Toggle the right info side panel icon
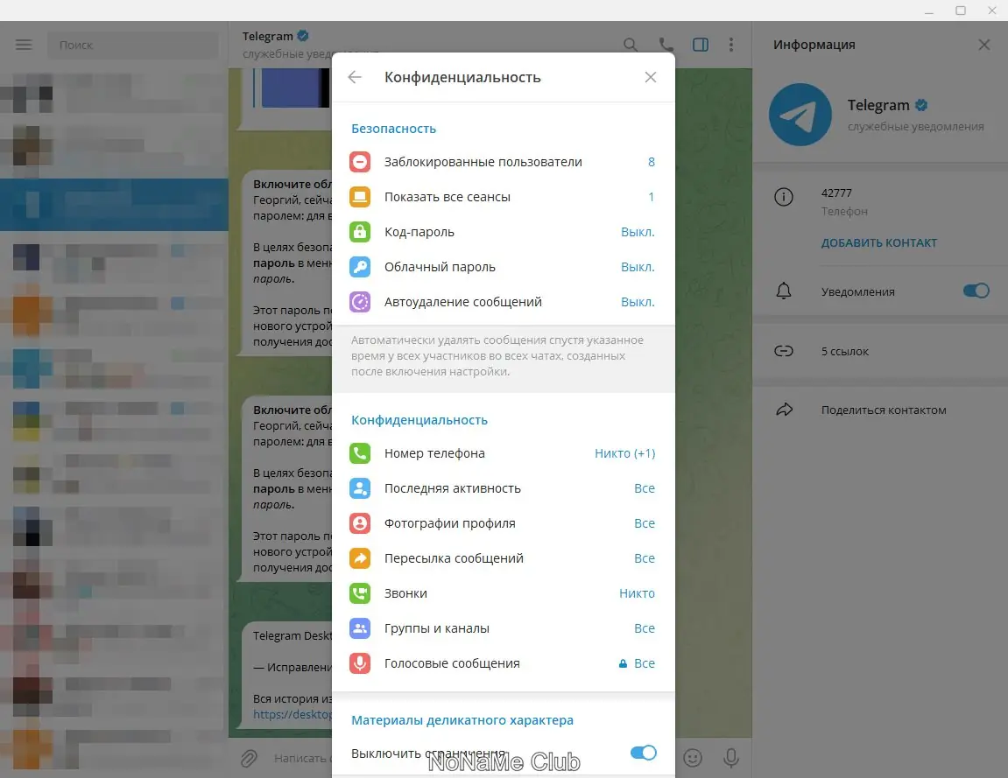The width and height of the screenshot is (1008, 778). pos(701,45)
